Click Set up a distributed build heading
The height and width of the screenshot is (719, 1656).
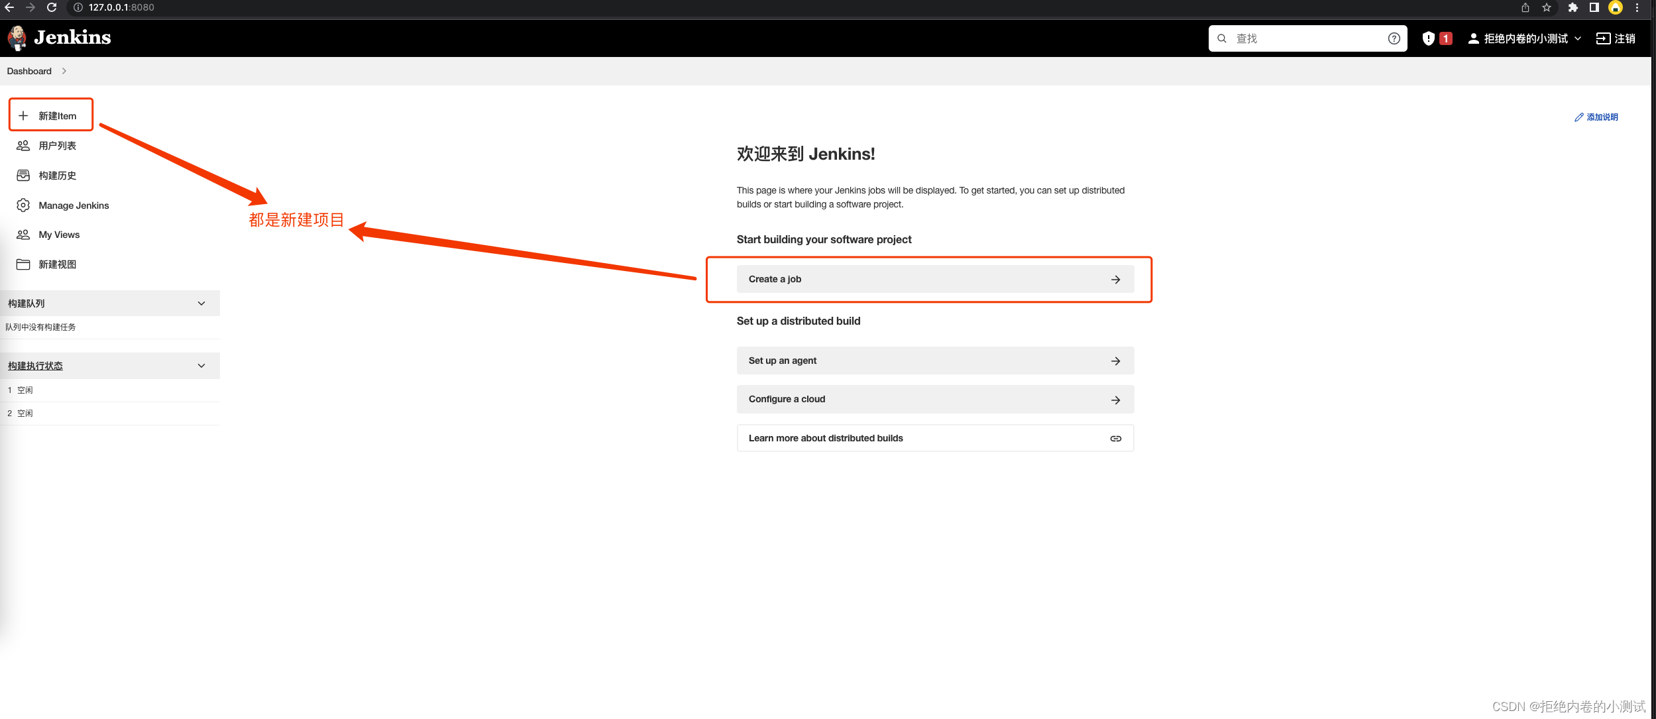click(x=799, y=321)
